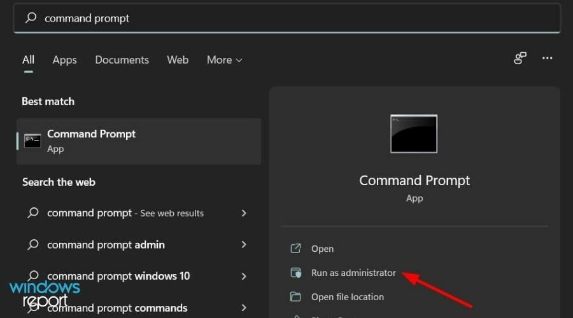Click the Command Prompt icon in Best match
The height and width of the screenshot is (318, 573).
32,141
